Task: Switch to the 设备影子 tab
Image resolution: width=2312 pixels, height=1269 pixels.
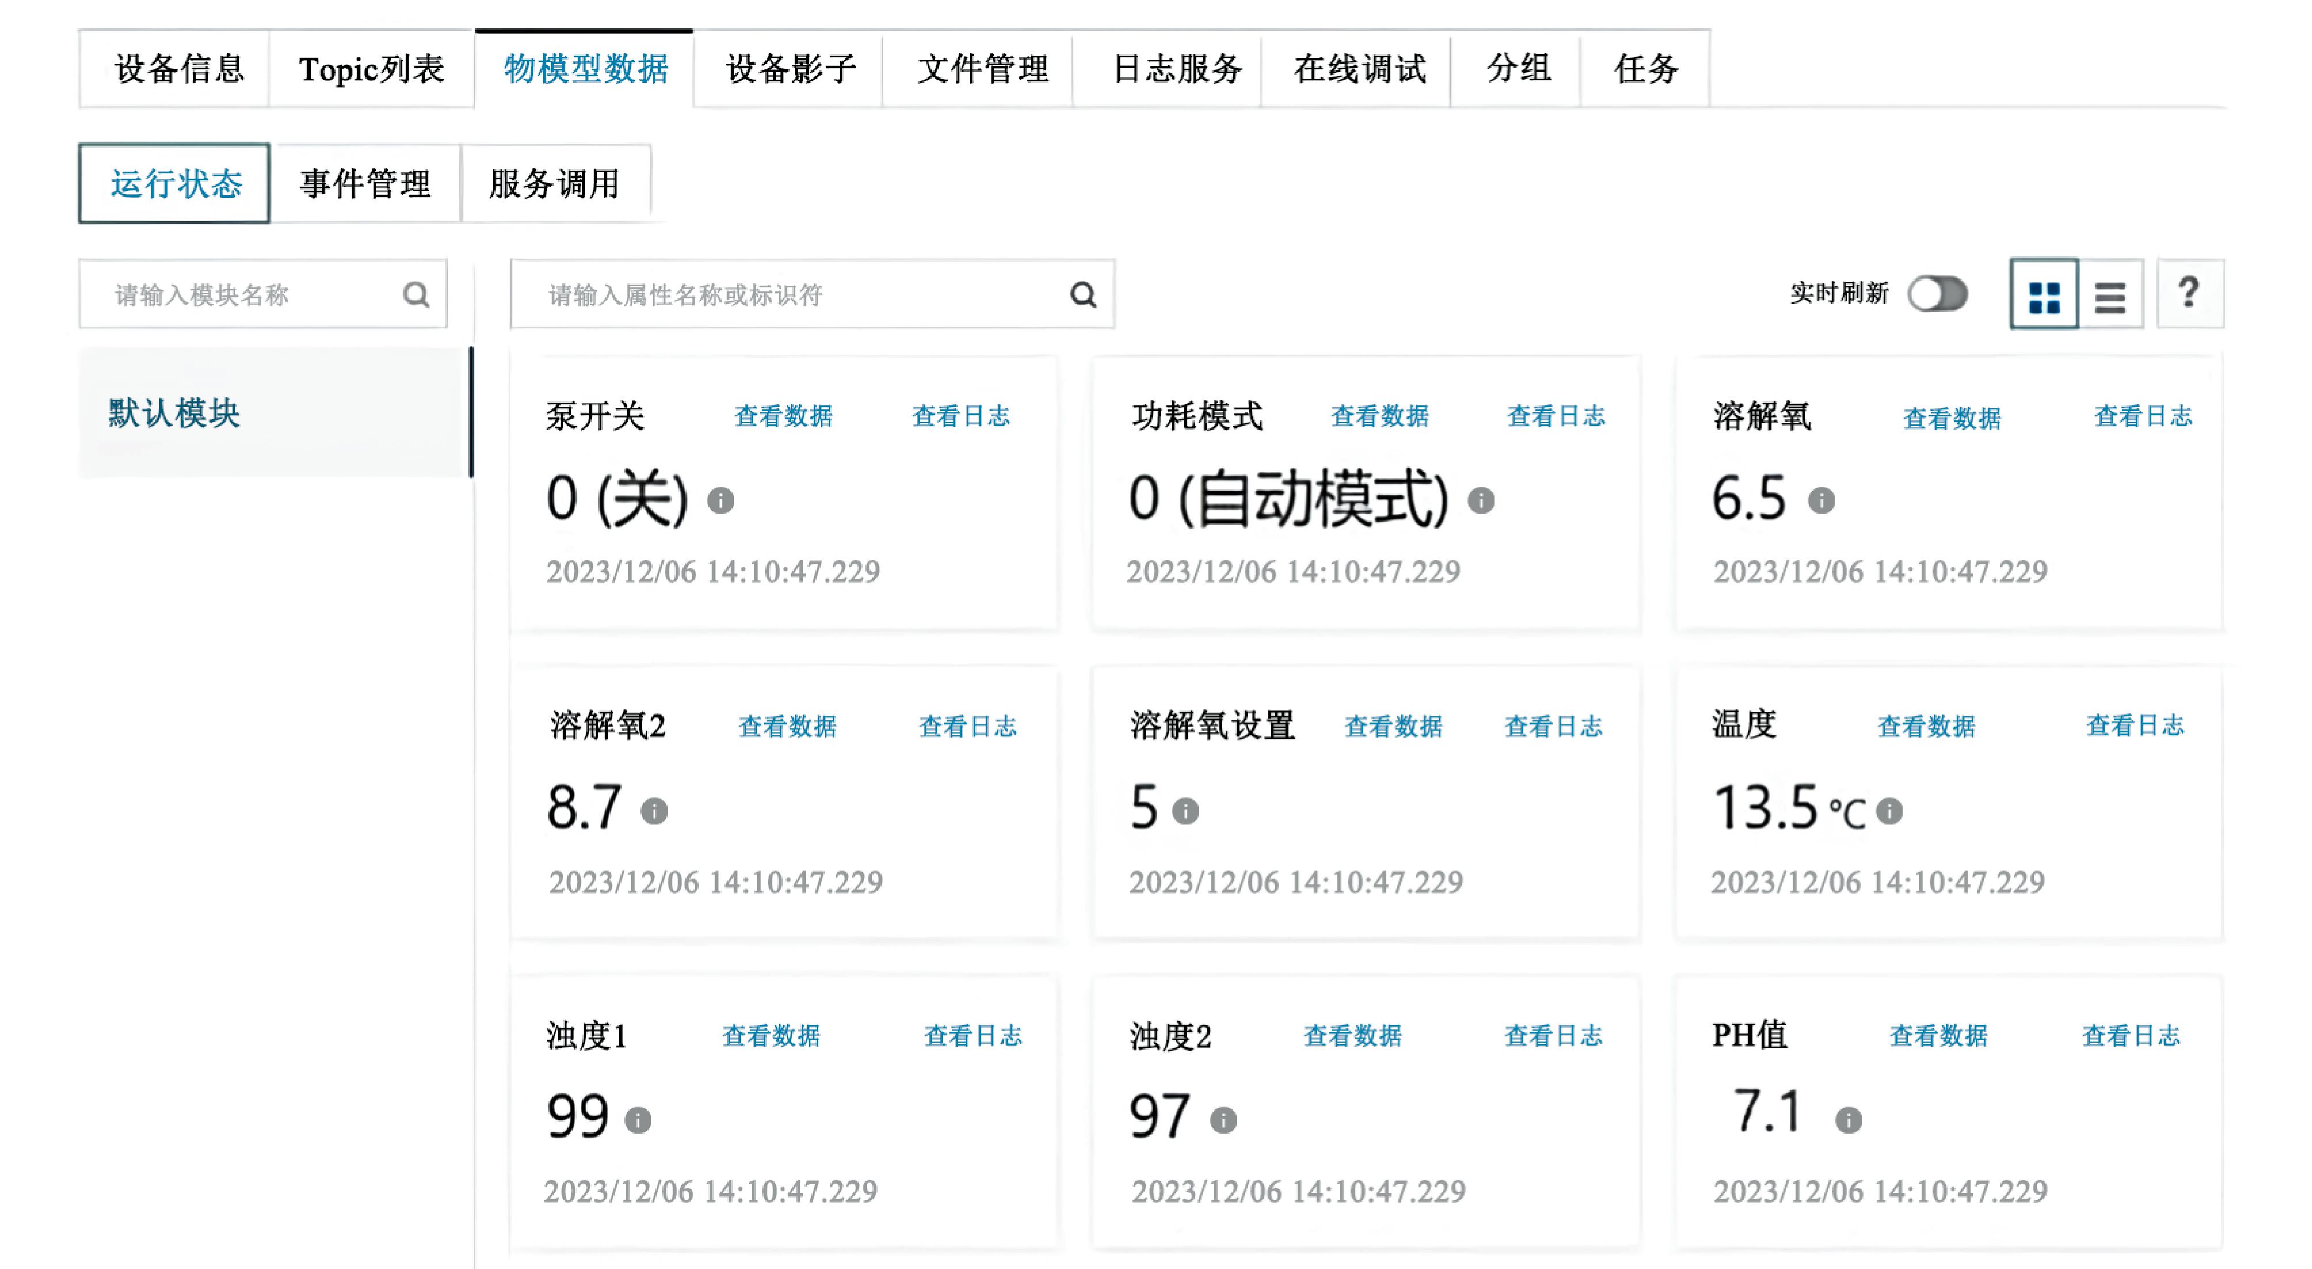Action: 789,69
